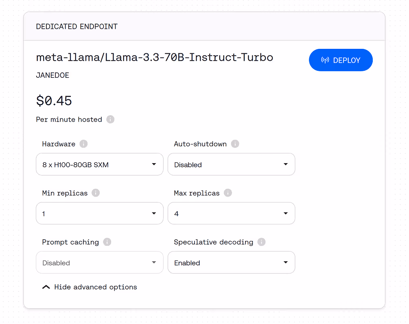Show the Hardware info tooltip icon
This screenshot has height=324, width=409.
pos(83,144)
